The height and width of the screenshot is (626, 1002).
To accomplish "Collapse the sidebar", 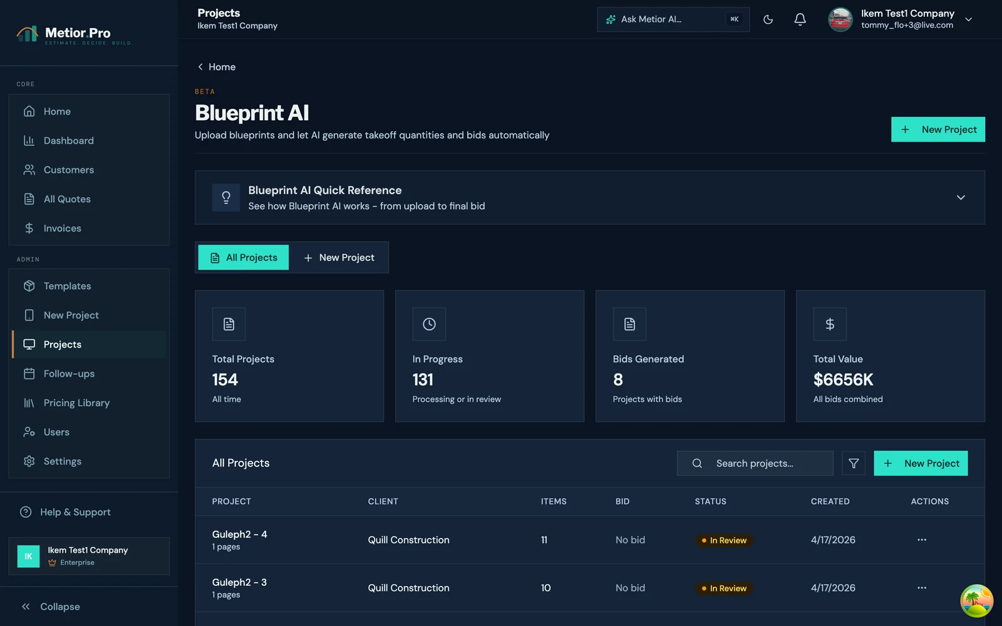I will point(51,607).
